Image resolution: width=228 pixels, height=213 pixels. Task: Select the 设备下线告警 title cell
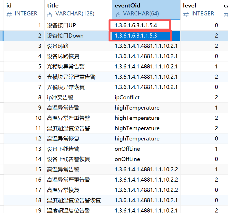tap(63, 149)
